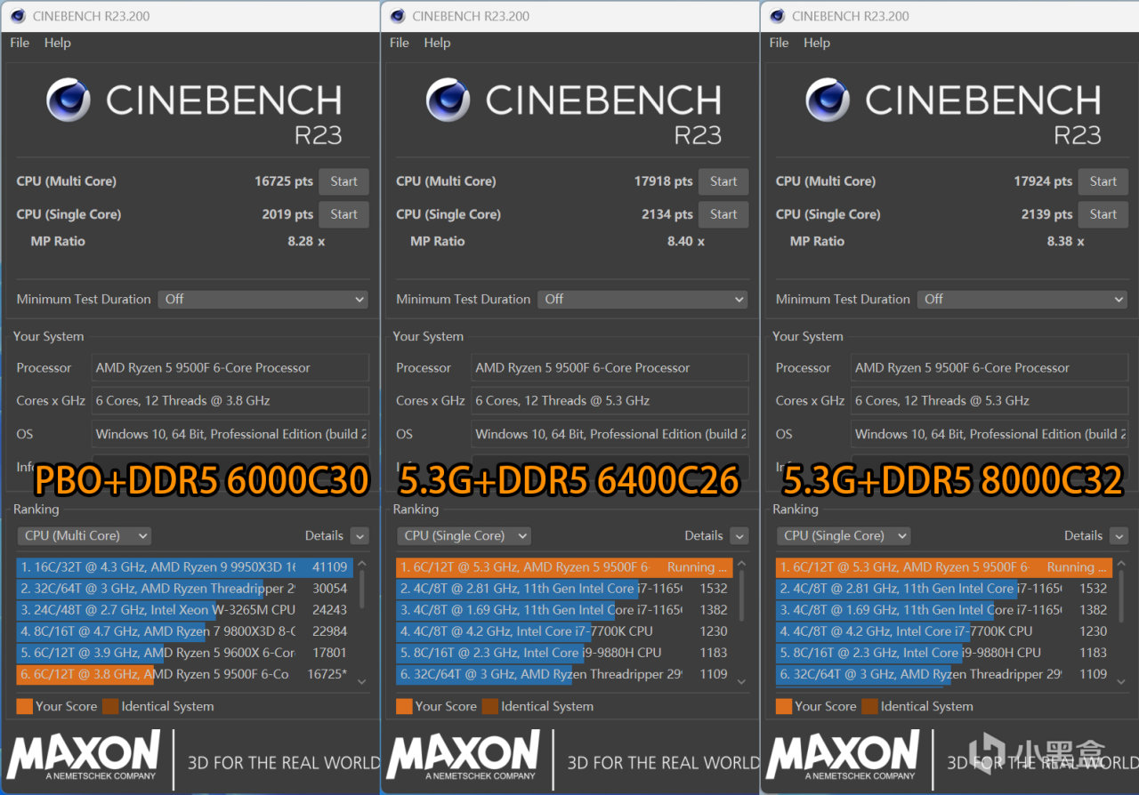The image size is (1139, 795).
Task: Click the orange Your Score swatch in left window
Action: pyautogui.click(x=24, y=706)
